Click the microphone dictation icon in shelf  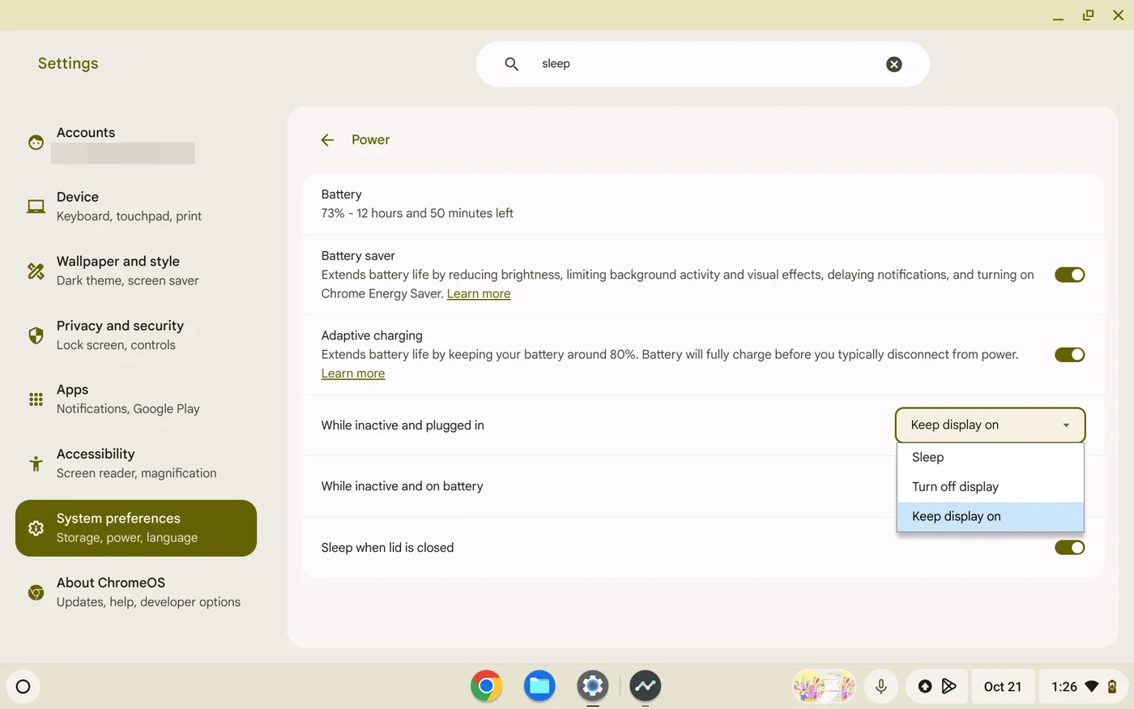click(x=881, y=686)
